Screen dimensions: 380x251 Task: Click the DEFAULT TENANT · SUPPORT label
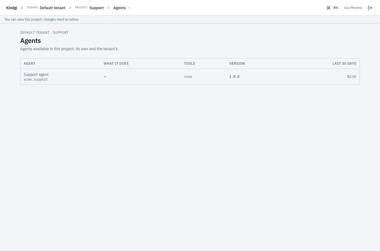point(44,33)
